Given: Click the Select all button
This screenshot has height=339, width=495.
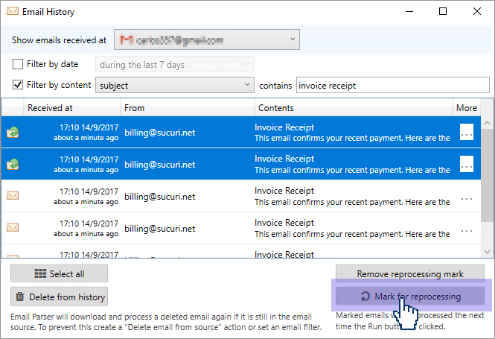Looking at the screenshot, I should click(59, 273).
